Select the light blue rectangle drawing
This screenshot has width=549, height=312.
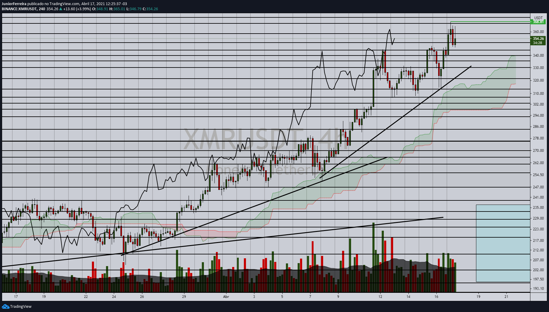click(503, 243)
